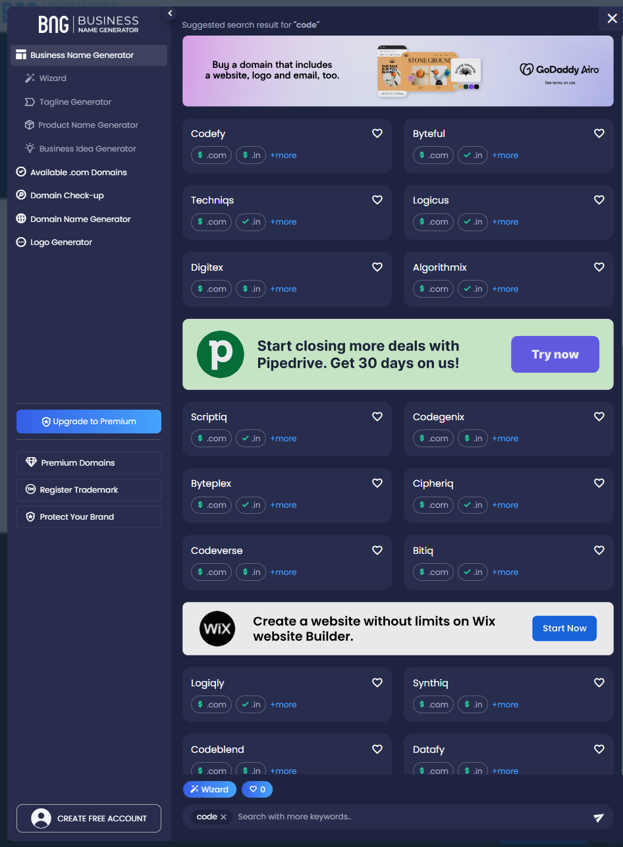Open the favorites counter heart button
Viewport: 623px width, 847px height.
[257, 789]
